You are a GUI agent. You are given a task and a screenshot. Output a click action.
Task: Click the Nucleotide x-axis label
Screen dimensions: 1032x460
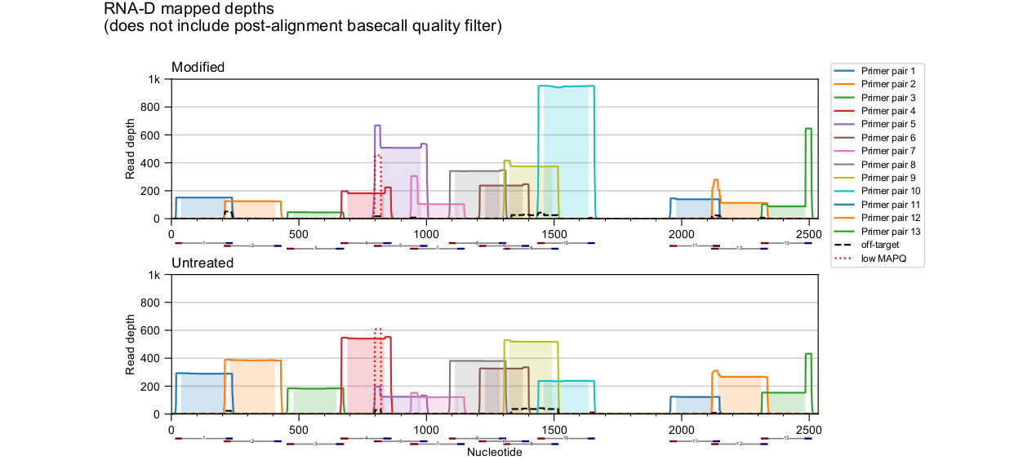click(494, 452)
